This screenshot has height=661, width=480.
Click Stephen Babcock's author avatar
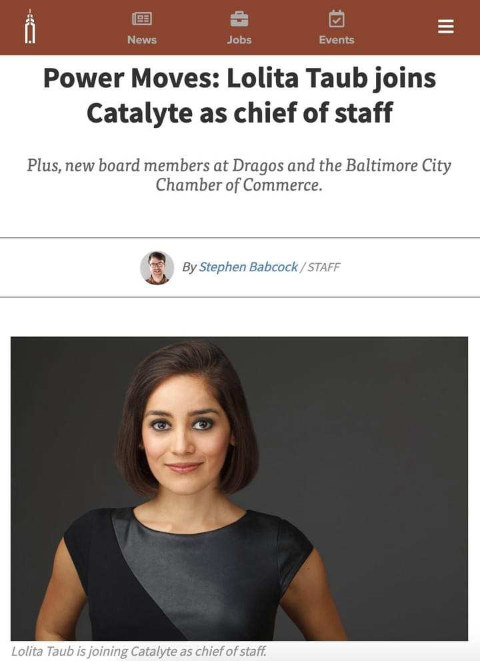coord(157,267)
